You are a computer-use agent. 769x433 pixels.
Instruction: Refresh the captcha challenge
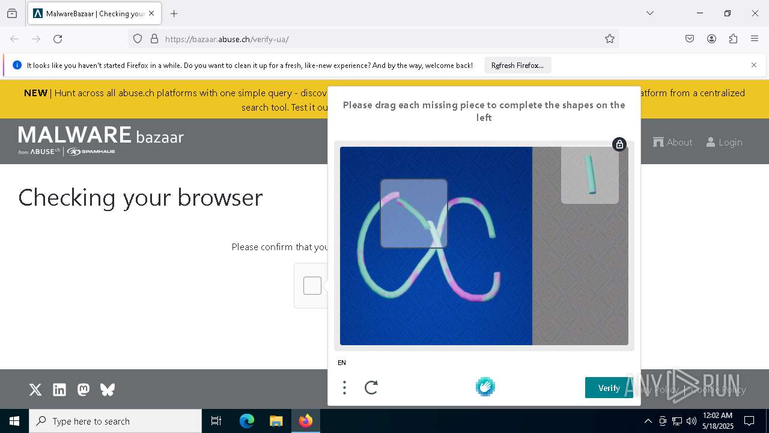point(371,387)
